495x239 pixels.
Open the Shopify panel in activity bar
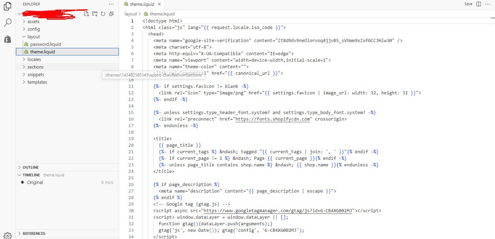coord(7,39)
